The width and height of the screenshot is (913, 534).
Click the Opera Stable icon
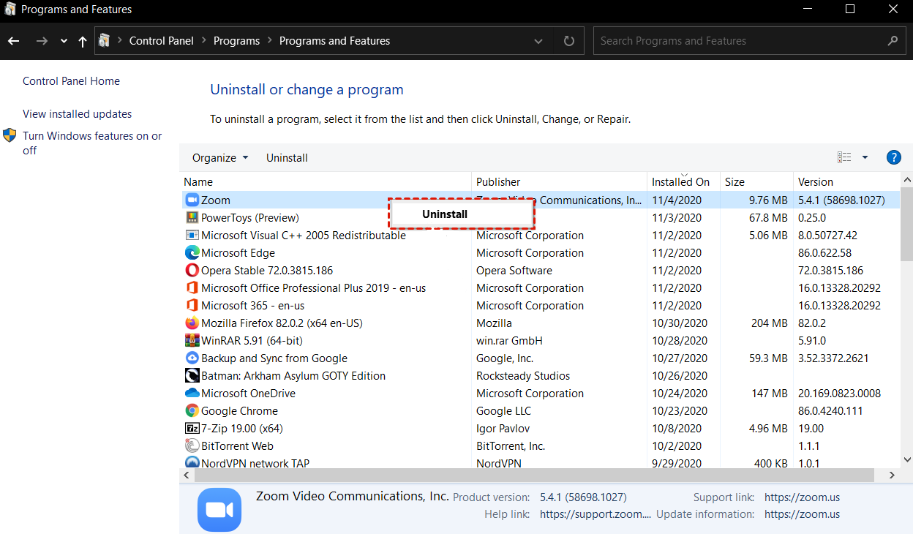point(192,270)
